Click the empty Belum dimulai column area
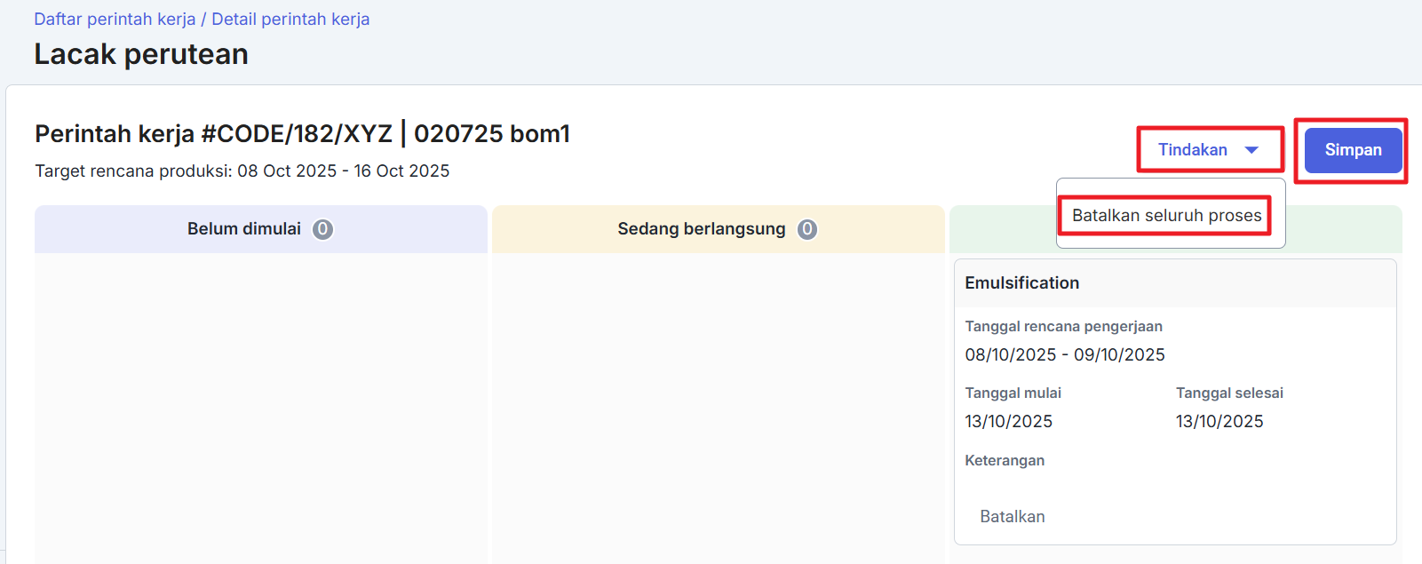 pyautogui.click(x=260, y=400)
